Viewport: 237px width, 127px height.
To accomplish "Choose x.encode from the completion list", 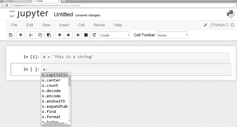I will [55, 96].
